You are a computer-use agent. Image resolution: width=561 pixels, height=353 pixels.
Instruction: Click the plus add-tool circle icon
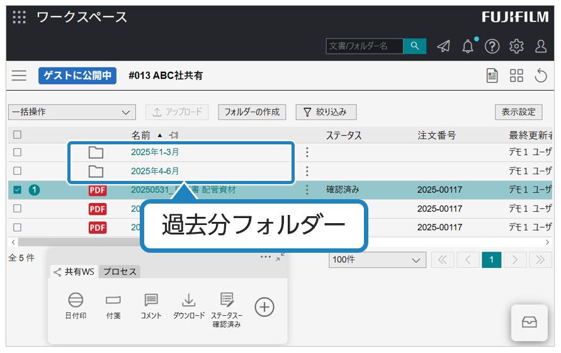pos(264,307)
